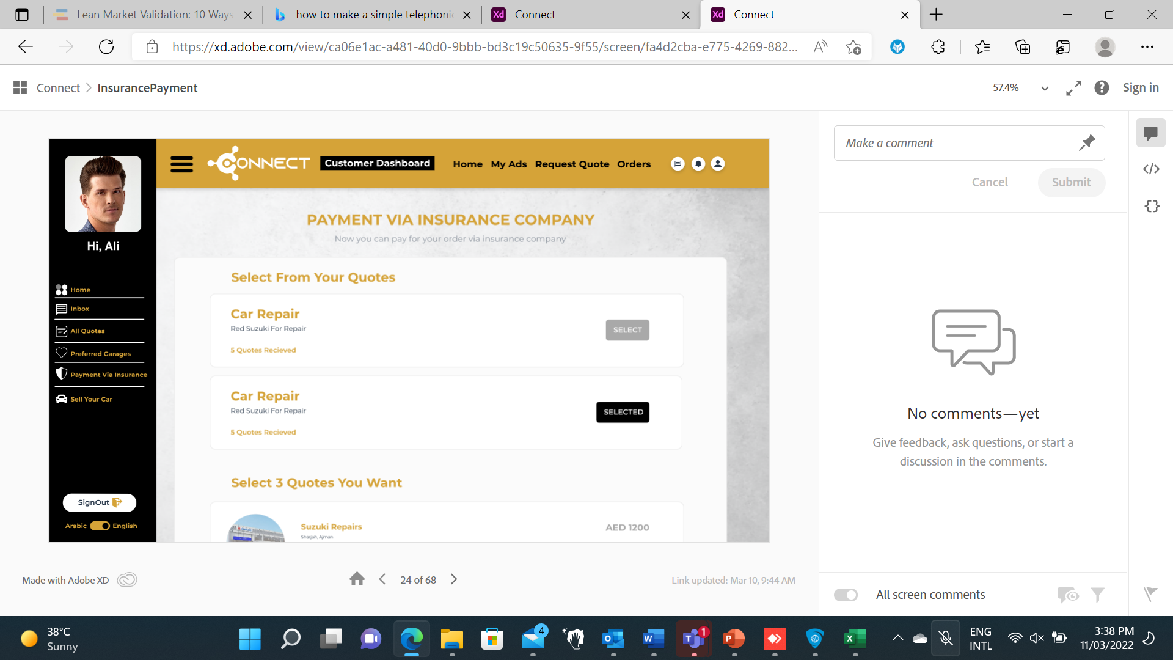Click the gray SELECT button
The width and height of the screenshot is (1173, 660).
pos(627,330)
